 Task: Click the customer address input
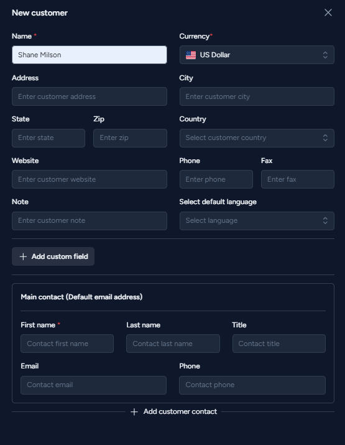90,96
